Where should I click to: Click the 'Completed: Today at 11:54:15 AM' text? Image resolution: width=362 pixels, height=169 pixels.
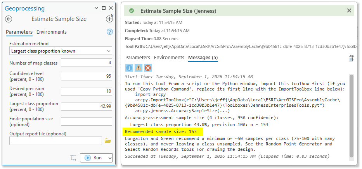(157, 31)
